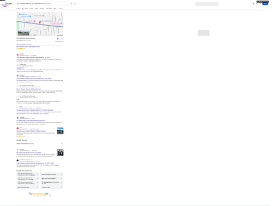Open PEOPLES ALLIANCE FEDERAL CREDIT UNION Yelp link
The image size is (273, 206).
point(31,131)
